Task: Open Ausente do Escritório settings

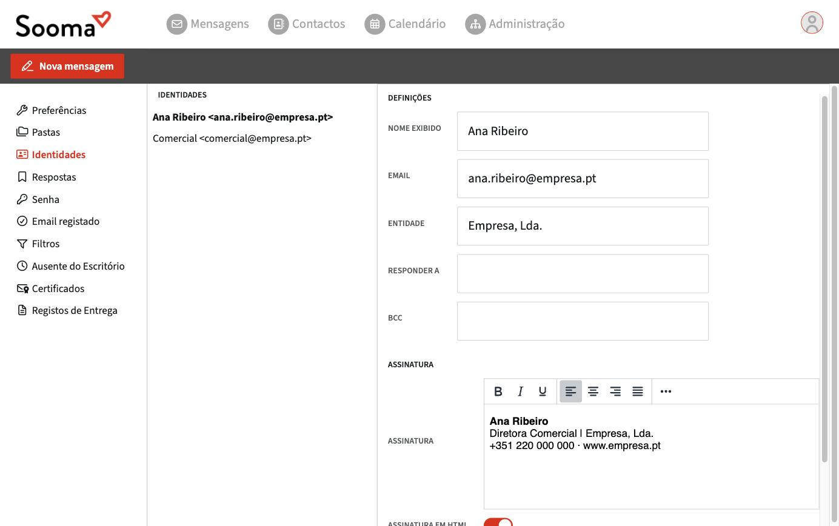Action: (x=70, y=266)
